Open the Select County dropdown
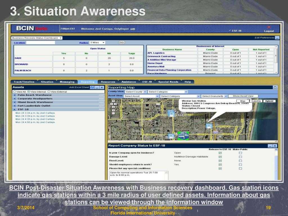The width and height of the screenshot is (288, 216). pyautogui.click(x=136, y=92)
